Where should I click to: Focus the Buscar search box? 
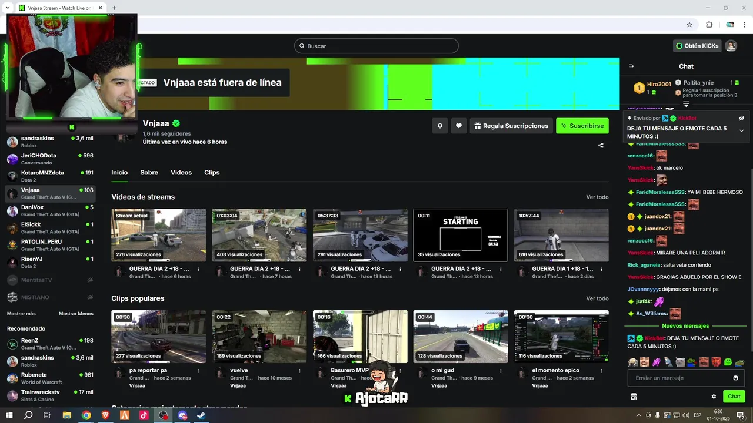pos(376,46)
